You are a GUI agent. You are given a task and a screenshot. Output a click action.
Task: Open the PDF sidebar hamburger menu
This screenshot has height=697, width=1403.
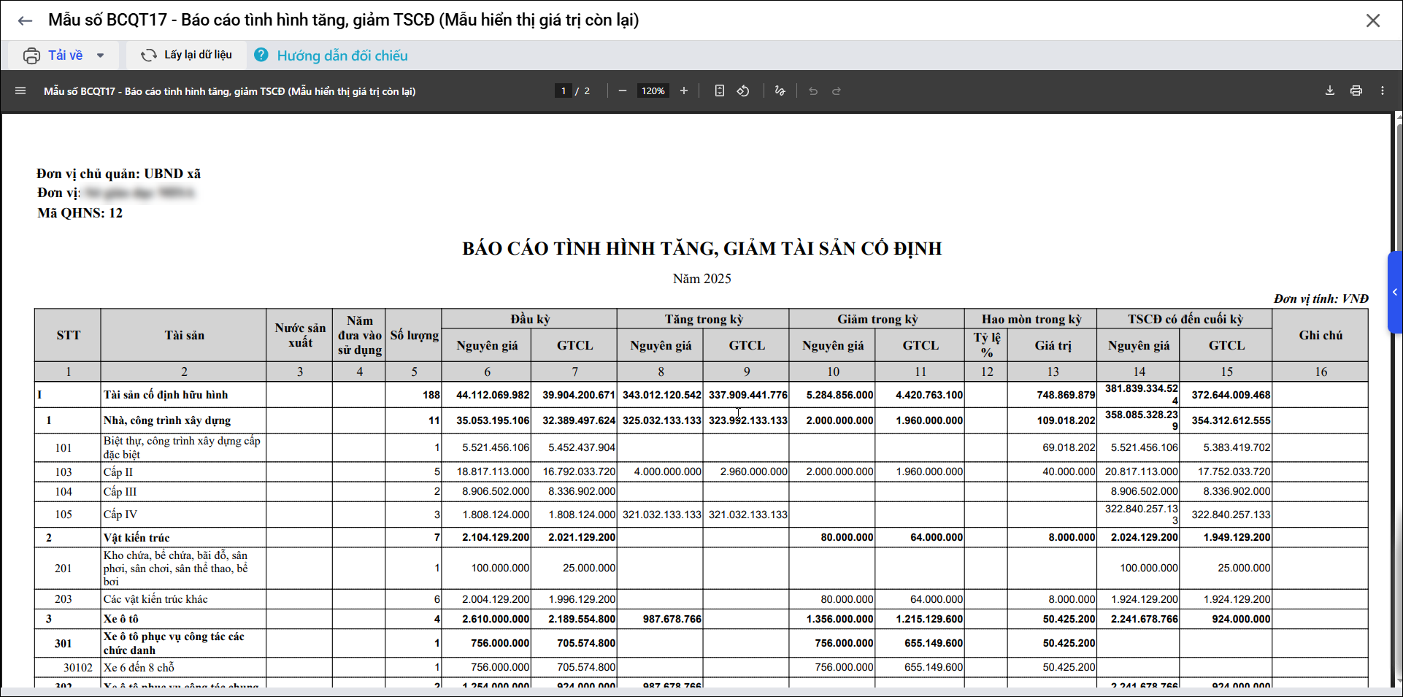20,91
